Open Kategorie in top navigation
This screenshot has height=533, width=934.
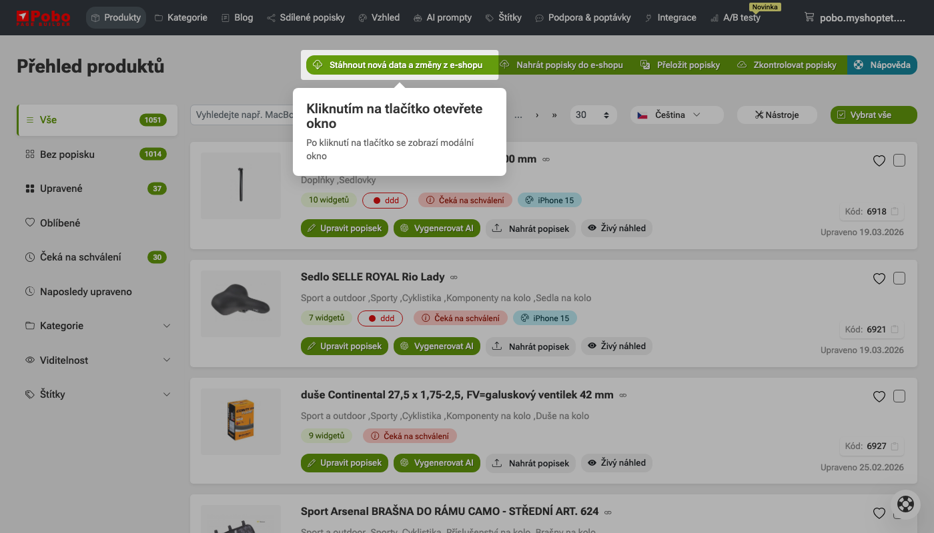181,17
